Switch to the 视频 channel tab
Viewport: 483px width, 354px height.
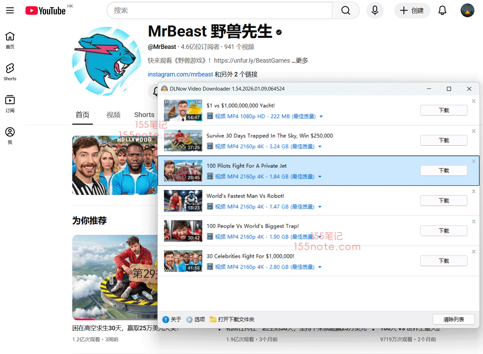pos(113,115)
